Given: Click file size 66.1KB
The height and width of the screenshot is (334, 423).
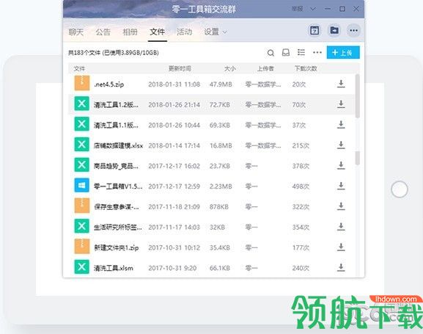Looking at the screenshot, I should 220,268.
